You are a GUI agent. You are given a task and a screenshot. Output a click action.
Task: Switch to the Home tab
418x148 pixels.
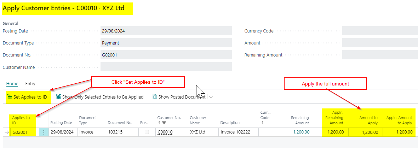pyautogui.click(x=12, y=84)
